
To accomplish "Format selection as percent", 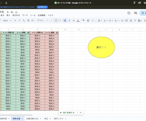I will pos(19,20).
